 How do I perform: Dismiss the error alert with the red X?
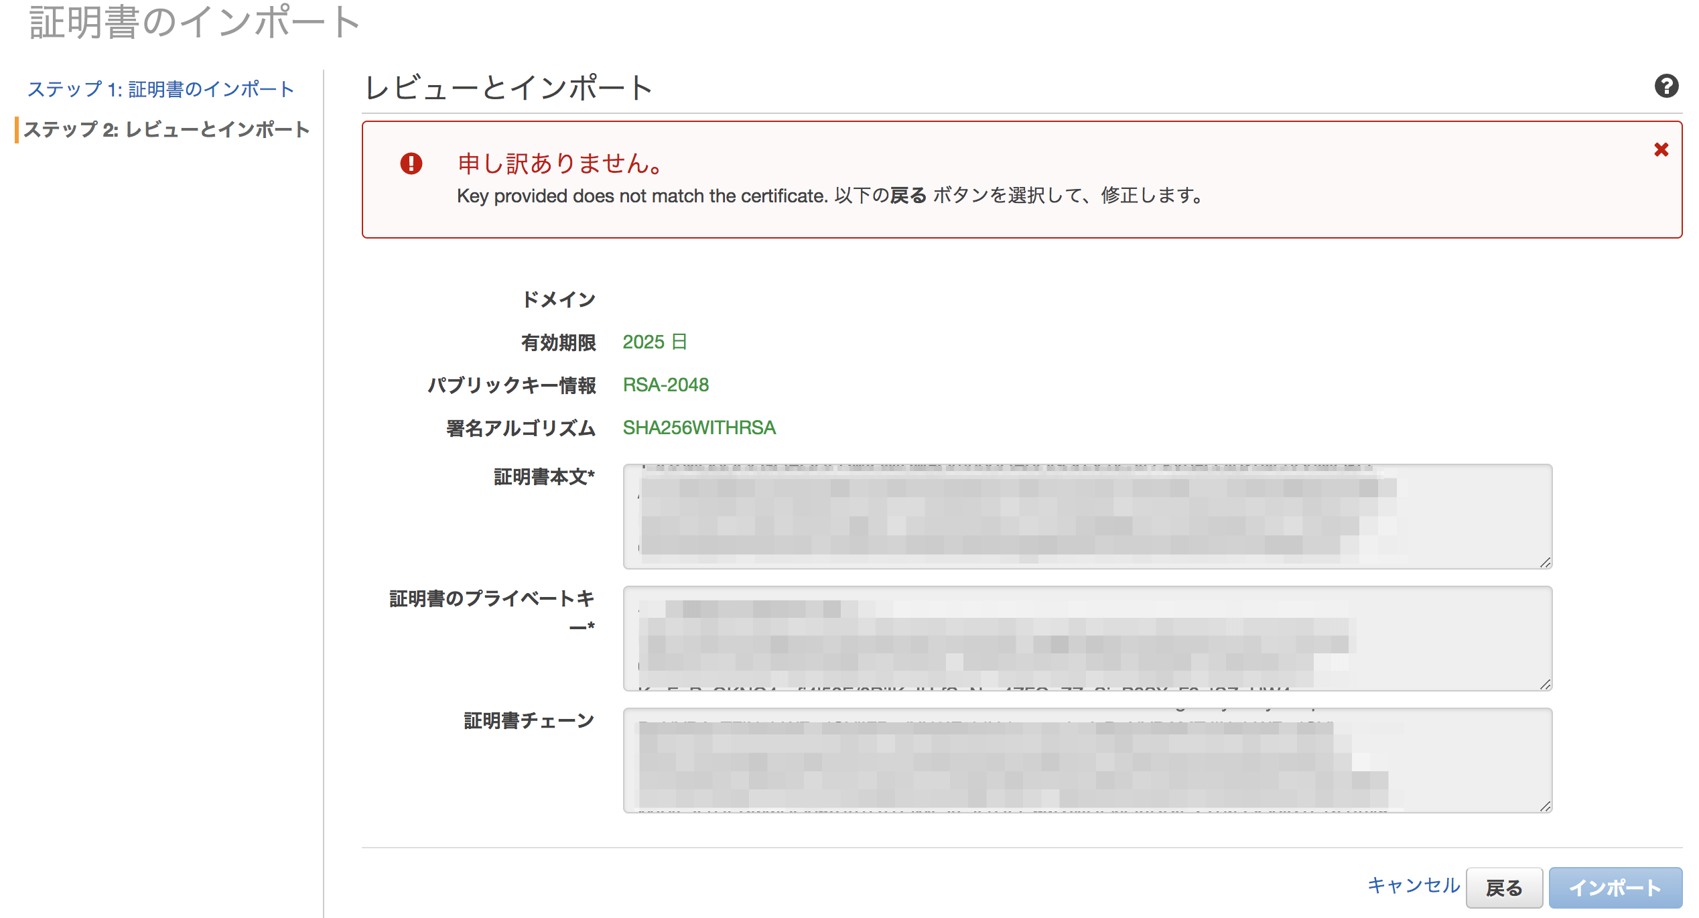pos(1661,149)
